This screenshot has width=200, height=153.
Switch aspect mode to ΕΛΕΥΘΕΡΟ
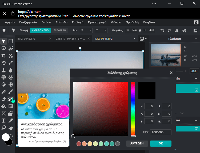pyautogui.click(x=59, y=30)
